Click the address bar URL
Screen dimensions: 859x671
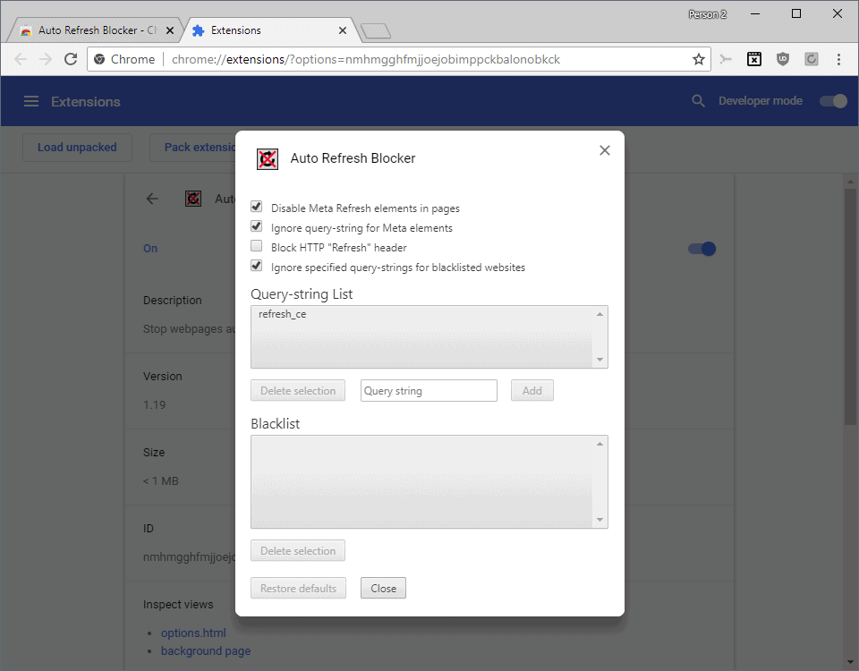click(x=366, y=59)
